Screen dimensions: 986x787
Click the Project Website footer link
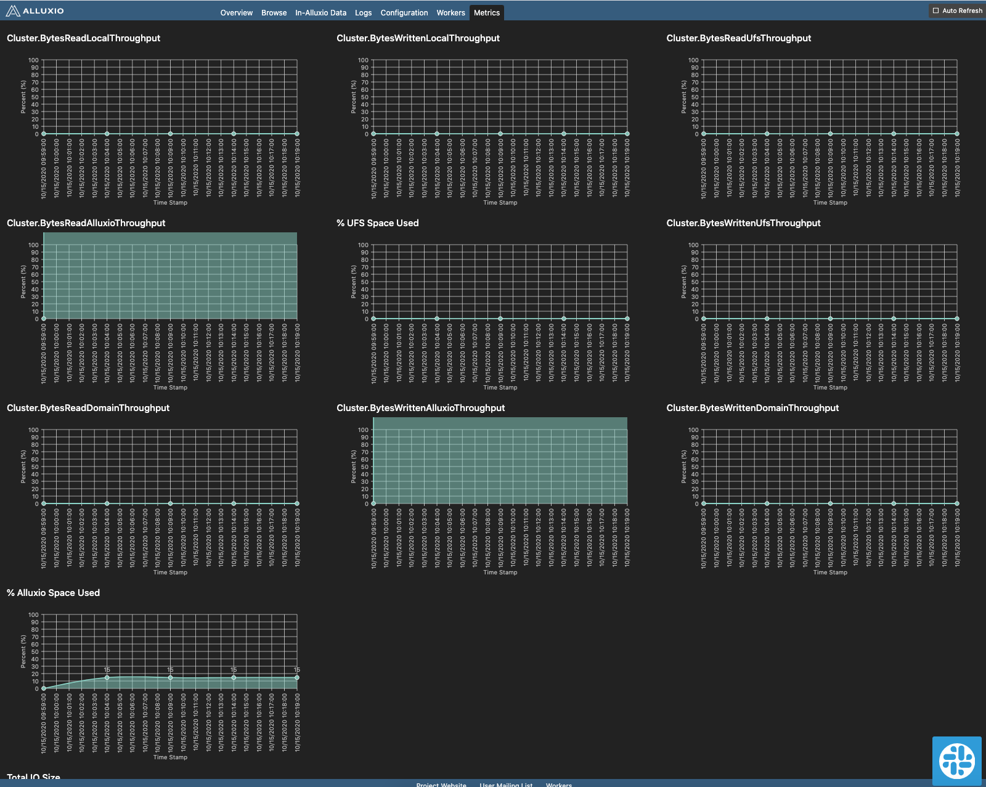coord(441,785)
